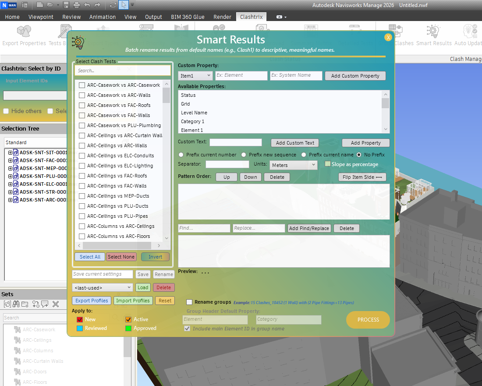The image size is (482, 386).
Task: Check the ARC-Casework vs ARC-Walls test
Action: (x=82, y=95)
